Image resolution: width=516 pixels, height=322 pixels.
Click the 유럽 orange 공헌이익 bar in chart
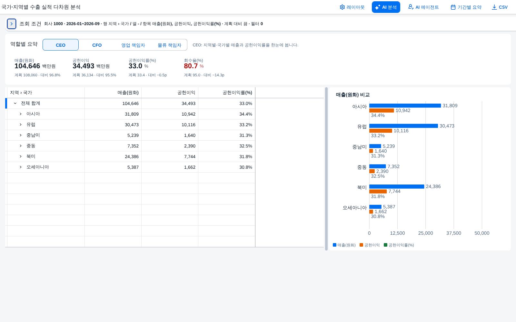[381, 131]
